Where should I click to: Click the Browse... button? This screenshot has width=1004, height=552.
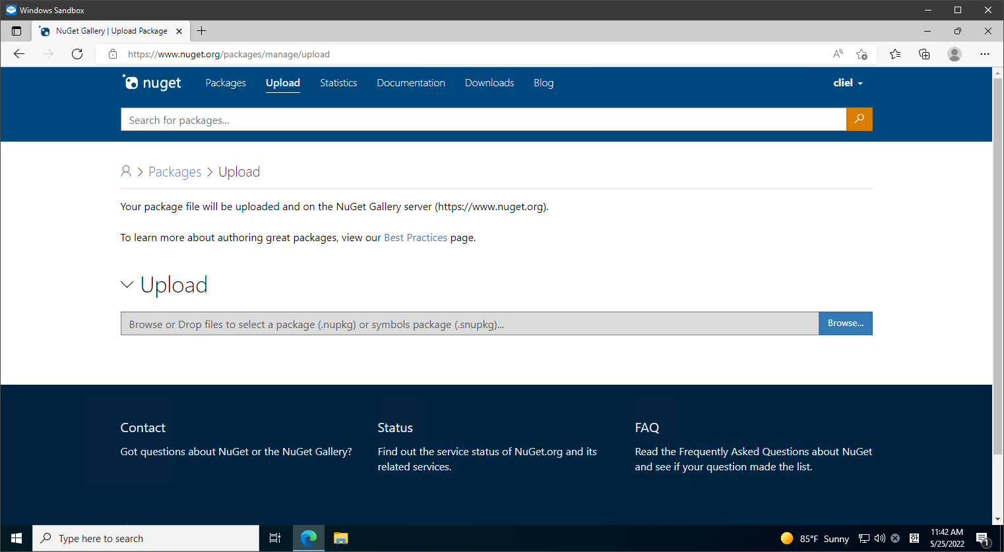[x=846, y=323]
